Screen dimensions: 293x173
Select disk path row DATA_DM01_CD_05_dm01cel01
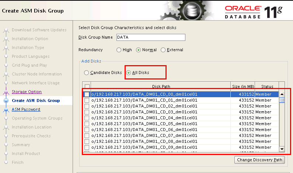coord(161,124)
